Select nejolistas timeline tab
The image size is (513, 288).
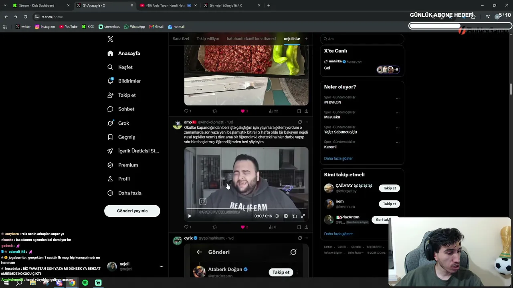coord(292,39)
